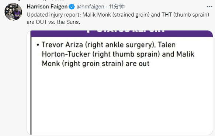The width and height of the screenshot is (215, 136).
Task: Click the tweet text starting 'Updated injury report'
Action: tap(118, 18)
